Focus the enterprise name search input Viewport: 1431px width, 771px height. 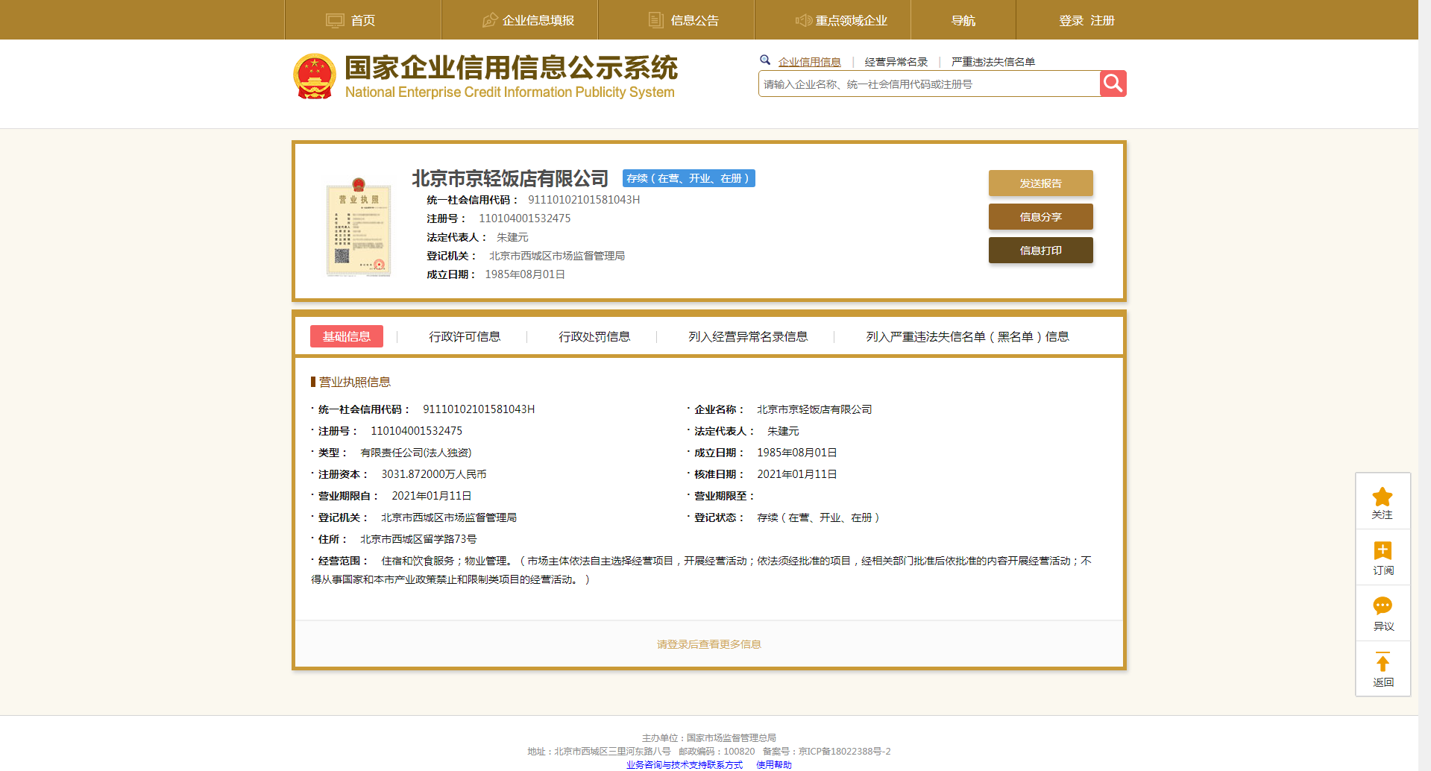(x=929, y=84)
